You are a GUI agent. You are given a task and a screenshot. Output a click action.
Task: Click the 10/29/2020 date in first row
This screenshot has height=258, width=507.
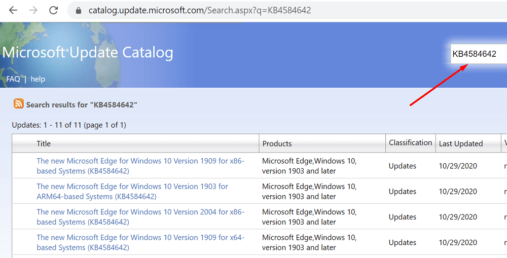458,166
